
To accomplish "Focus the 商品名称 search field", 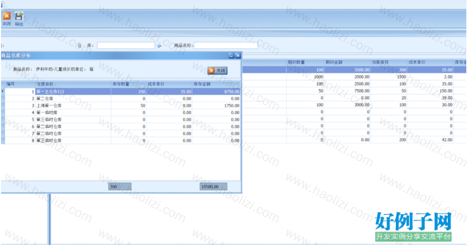I will click(x=226, y=45).
